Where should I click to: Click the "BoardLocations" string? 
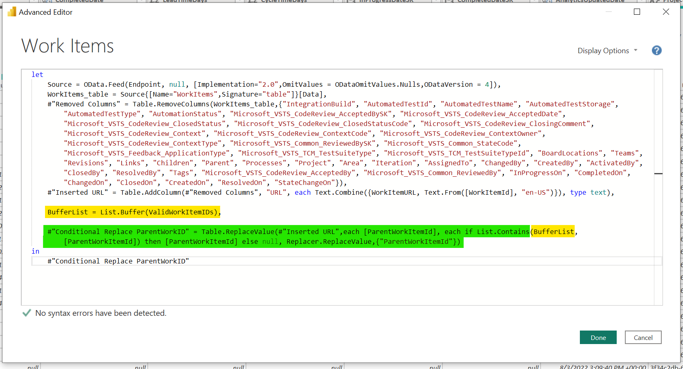click(x=570, y=153)
